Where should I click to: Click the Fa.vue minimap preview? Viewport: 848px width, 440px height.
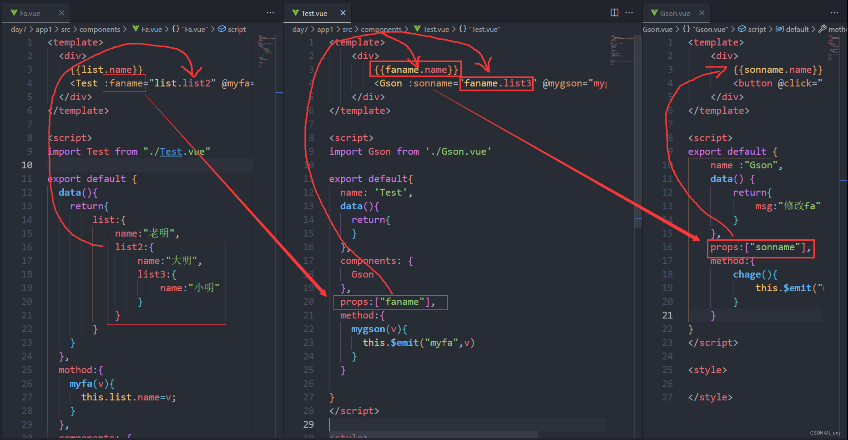pos(266,51)
